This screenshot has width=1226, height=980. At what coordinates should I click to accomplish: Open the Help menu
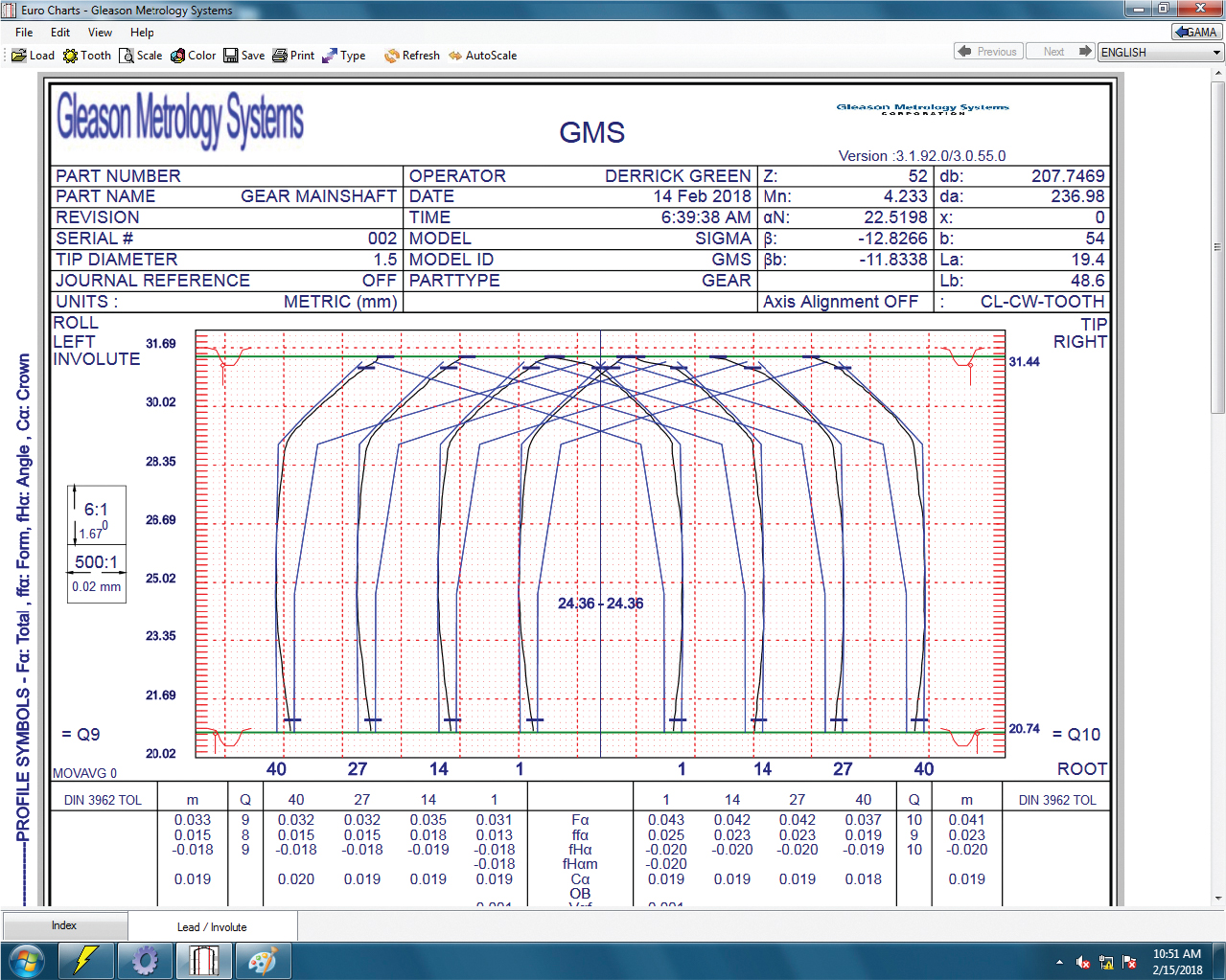click(x=142, y=32)
